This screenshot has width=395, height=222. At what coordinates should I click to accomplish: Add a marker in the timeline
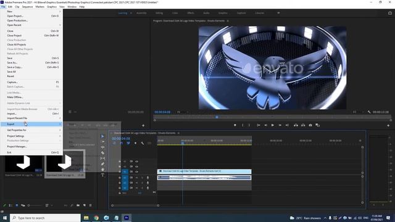(x=136, y=143)
